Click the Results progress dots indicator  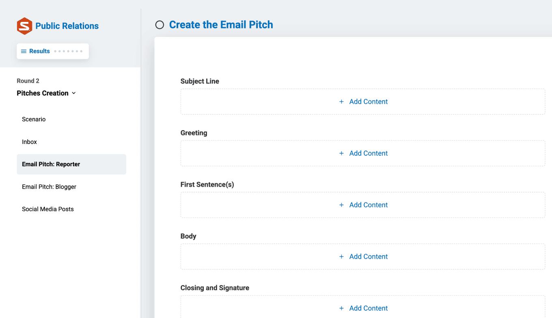68,52
